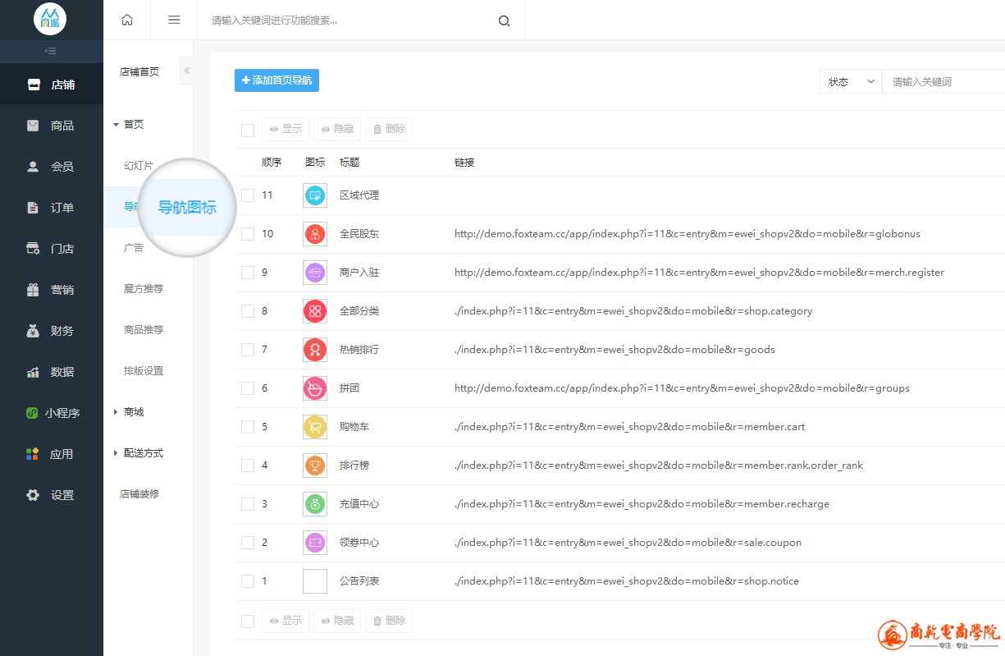Image resolution: width=1005 pixels, height=656 pixels.
Task: Tick the top select-all checkbox
Action: pyautogui.click(x=248, y=130)
